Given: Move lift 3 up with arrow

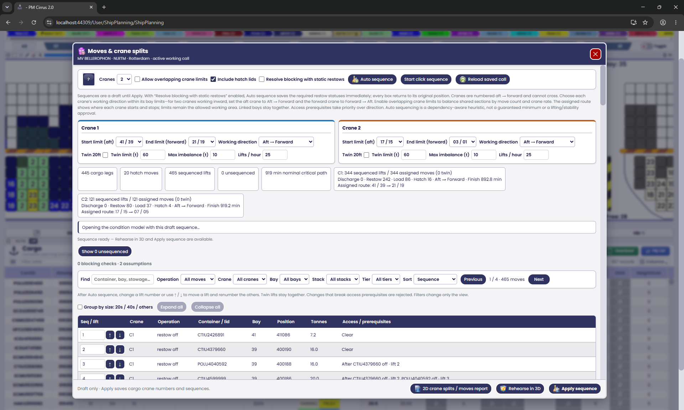Looking at the screenshot, I should pyautogui.click(x=110, y=364).
